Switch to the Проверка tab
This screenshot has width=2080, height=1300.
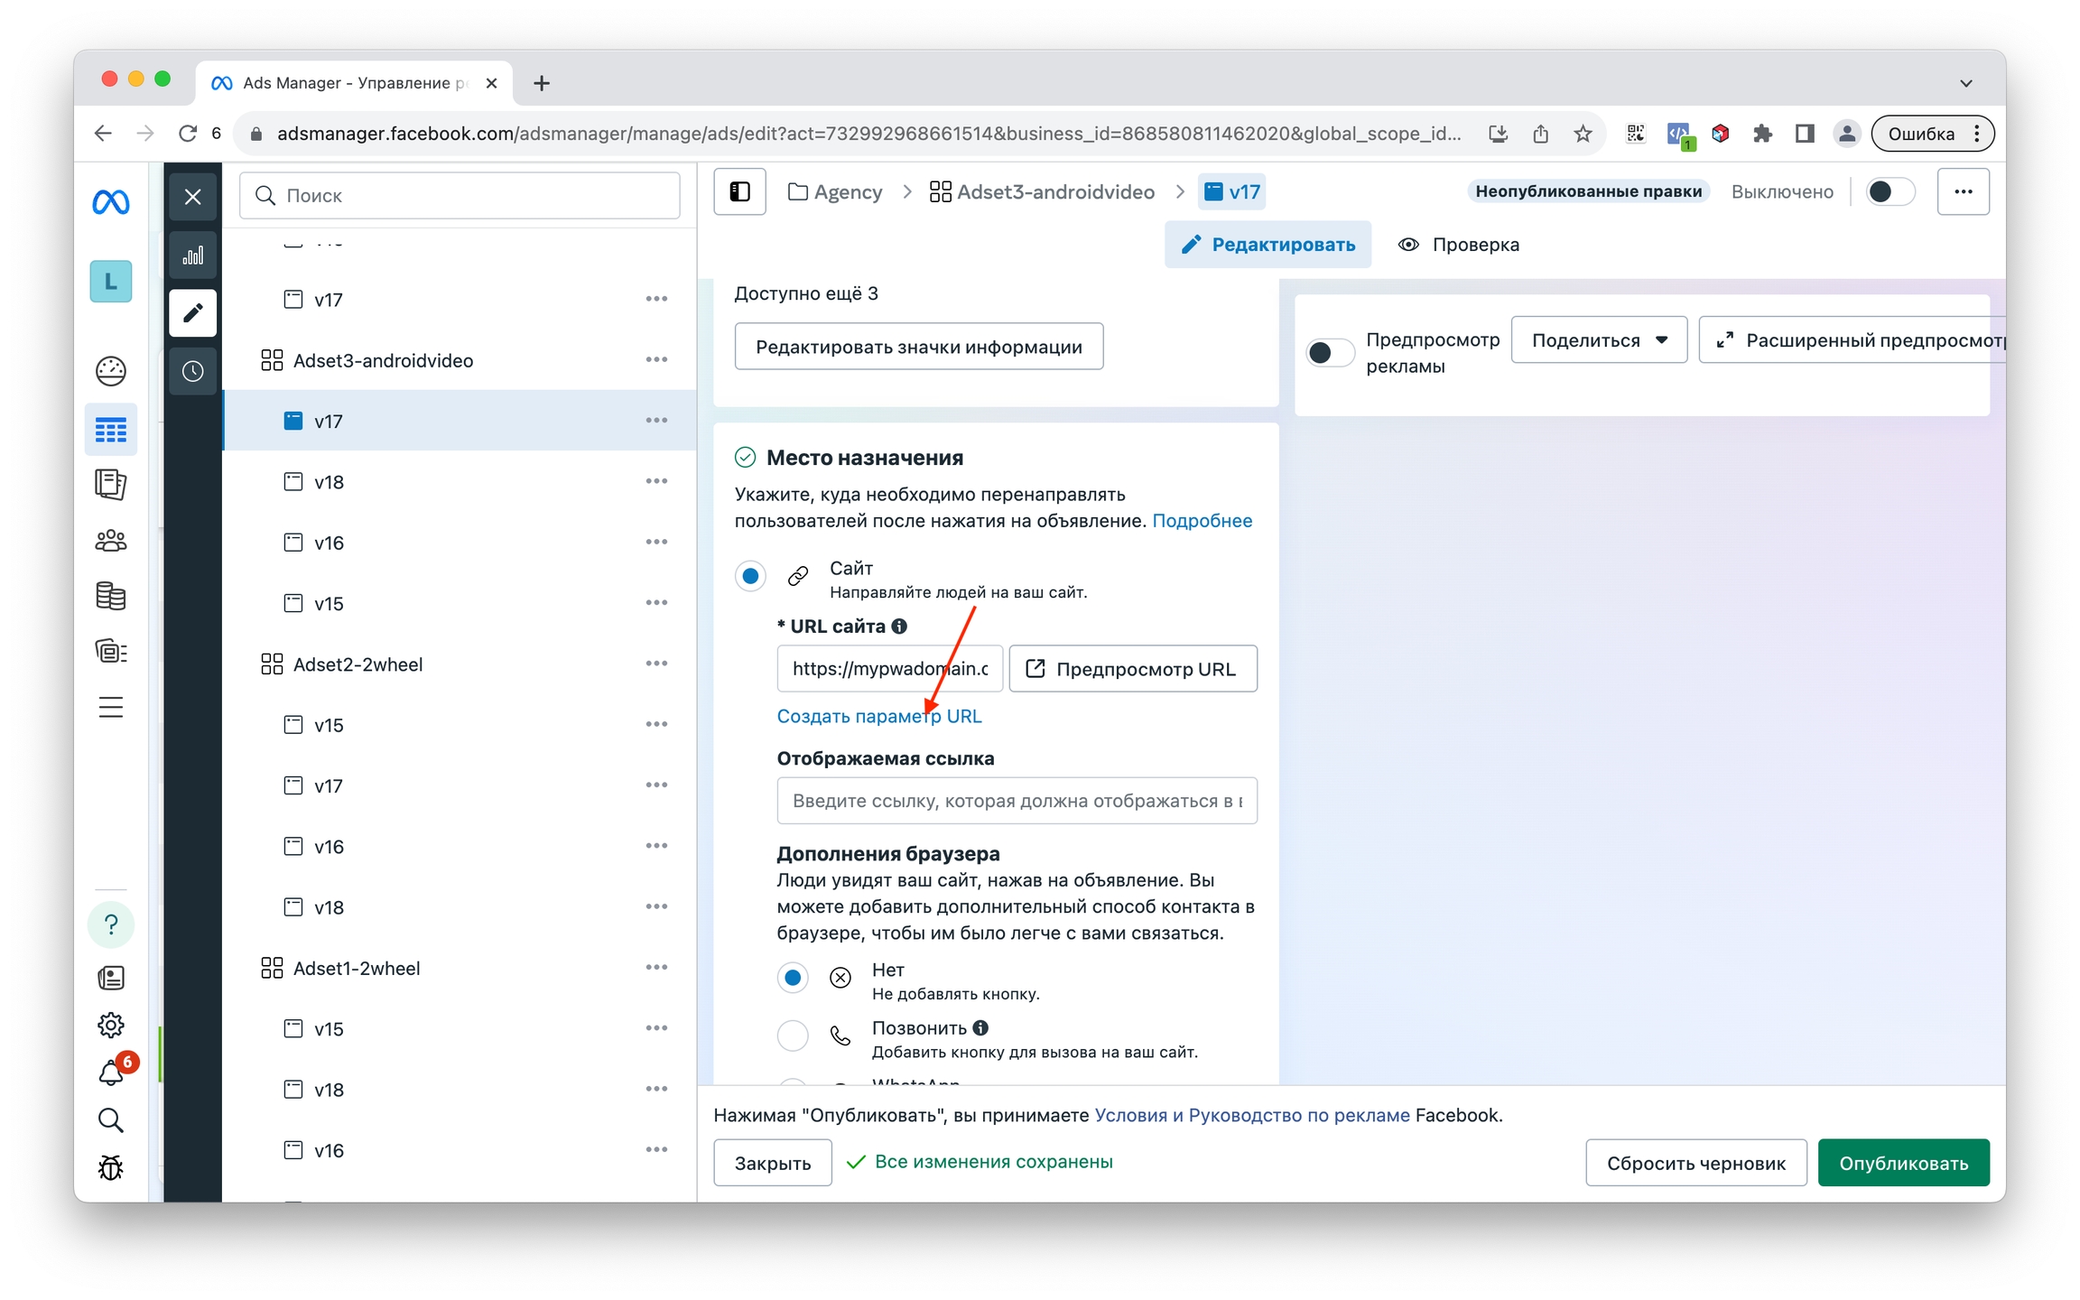pos(1458,245)
